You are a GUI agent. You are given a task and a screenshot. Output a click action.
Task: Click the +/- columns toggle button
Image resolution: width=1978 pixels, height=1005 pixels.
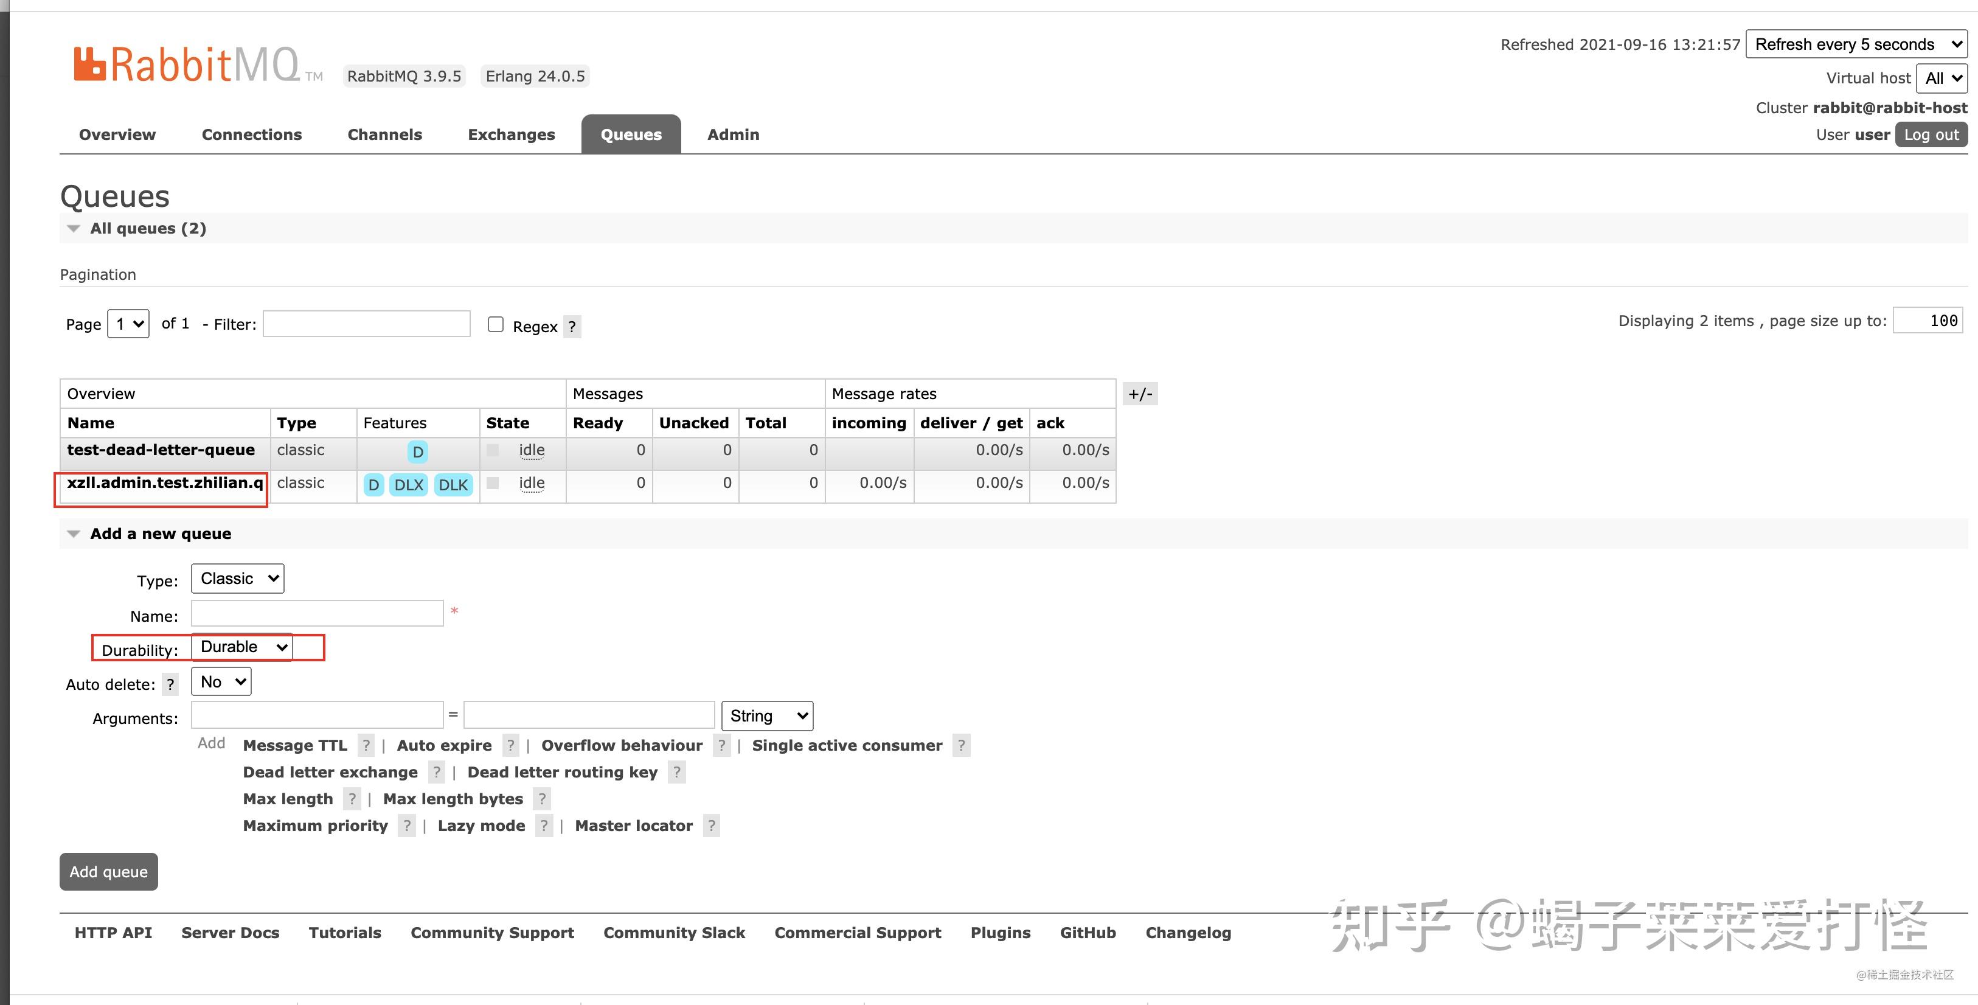pos(1139,394)
